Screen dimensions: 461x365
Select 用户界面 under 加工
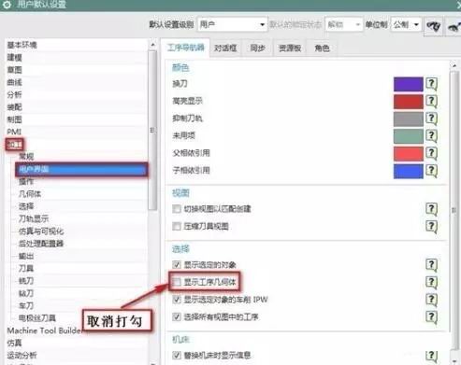point(81,170)
